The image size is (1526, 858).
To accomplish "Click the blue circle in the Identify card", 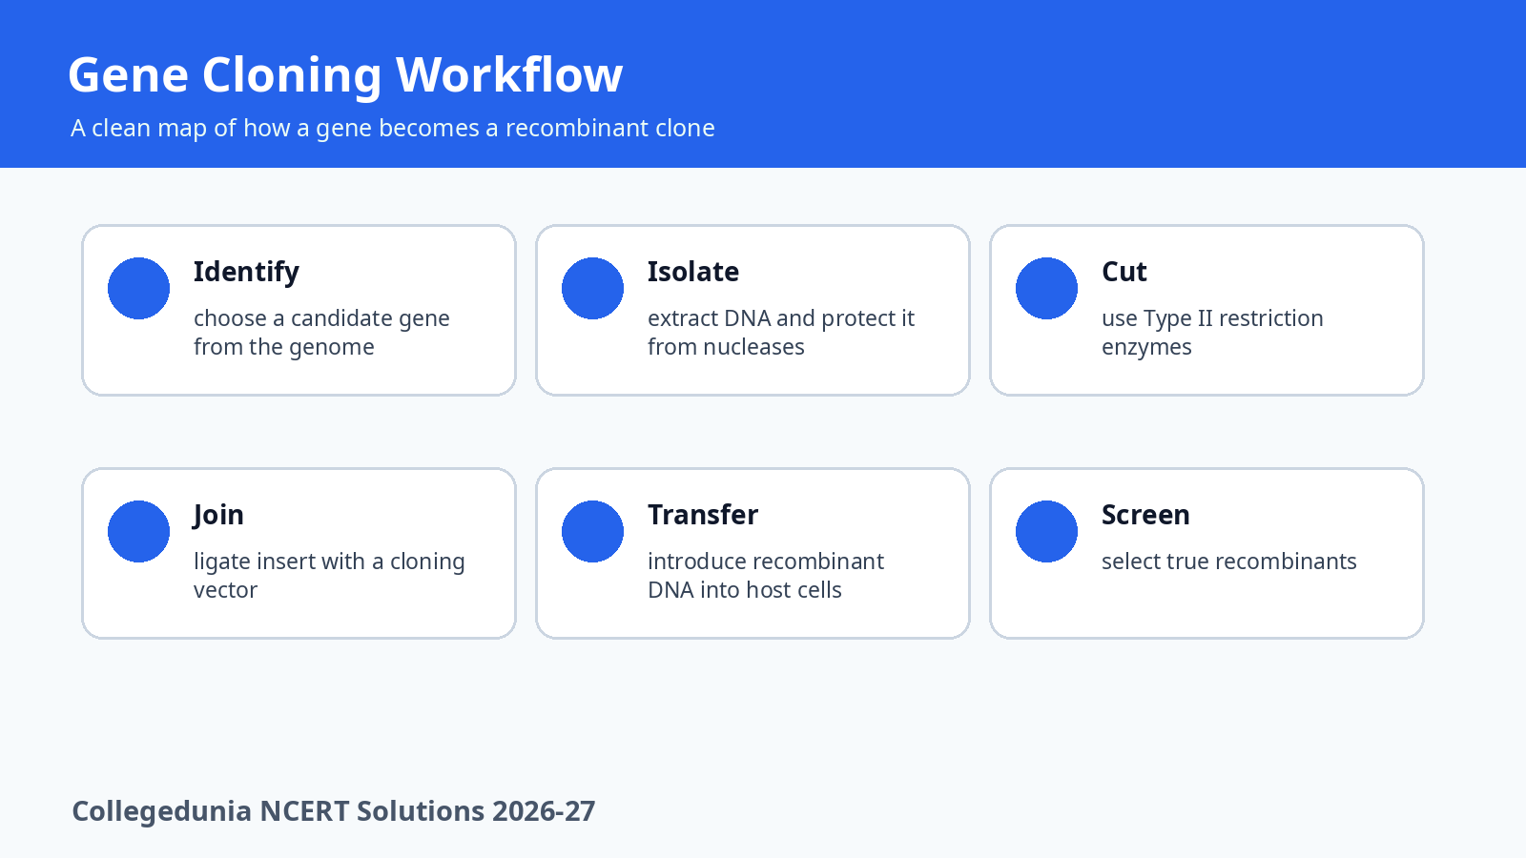I will click(138, 288).
